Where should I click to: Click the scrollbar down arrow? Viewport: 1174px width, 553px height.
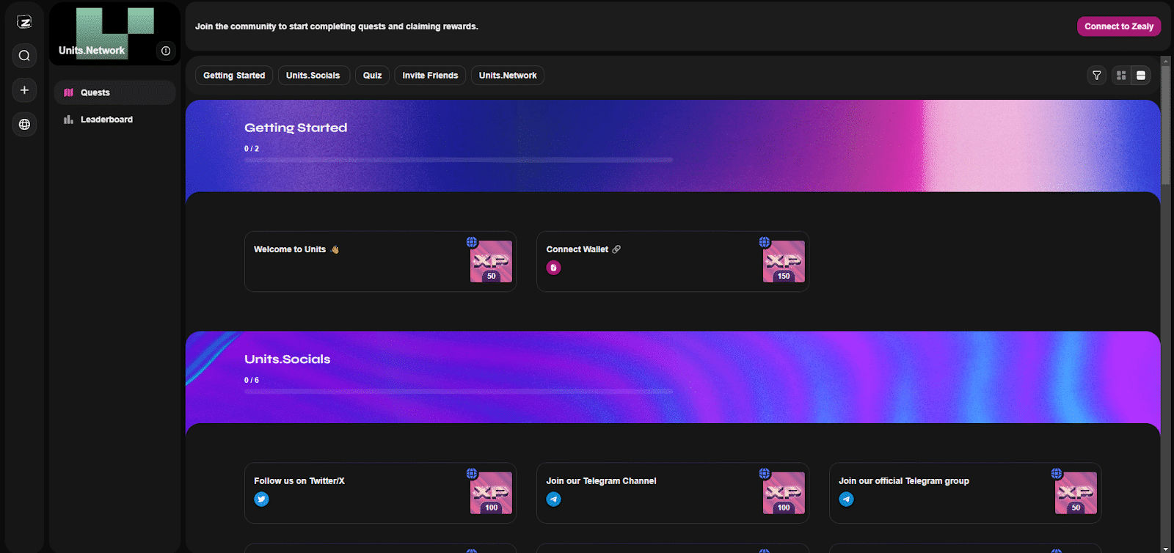click(1166, 548)
